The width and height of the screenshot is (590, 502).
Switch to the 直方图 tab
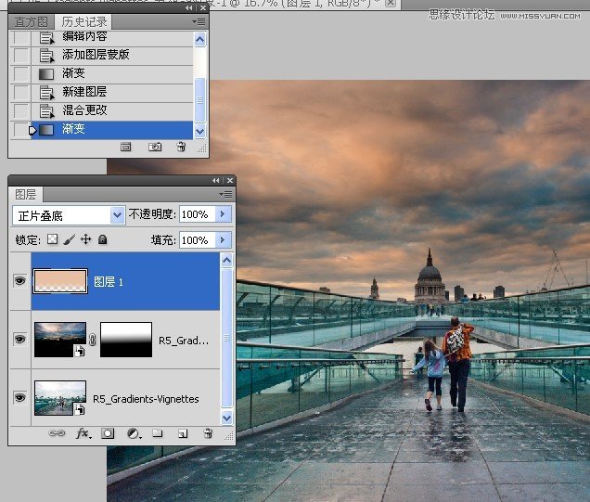coord(30,21)
